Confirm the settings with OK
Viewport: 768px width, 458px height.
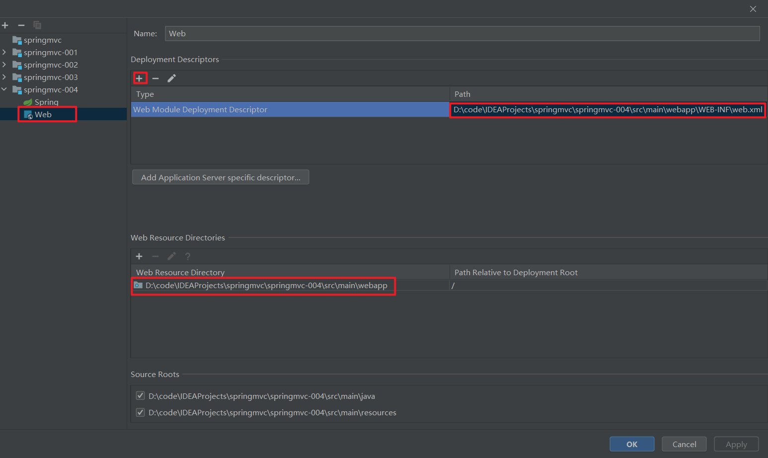click(632, 444)
